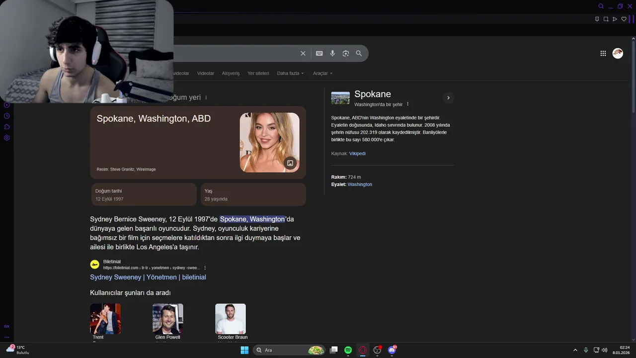Open the Sydney Sweeney portrait image
The width and height of the screenshot is (636, 358).
click(270, 142)
